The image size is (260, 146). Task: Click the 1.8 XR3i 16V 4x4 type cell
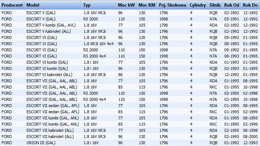click(99, 44)
